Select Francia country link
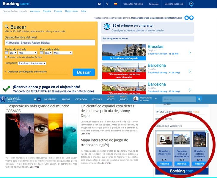 pos(58,11)
